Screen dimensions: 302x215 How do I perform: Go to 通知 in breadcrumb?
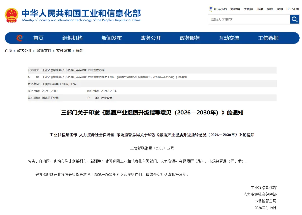[80, 51]
